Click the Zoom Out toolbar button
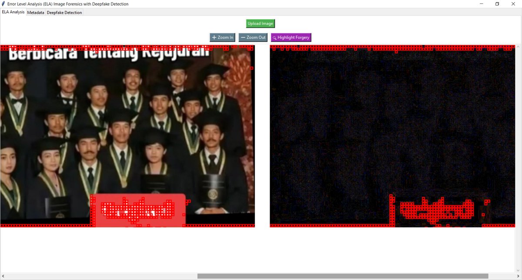This screenshot has height=280, width=522. tap(253, 37)
